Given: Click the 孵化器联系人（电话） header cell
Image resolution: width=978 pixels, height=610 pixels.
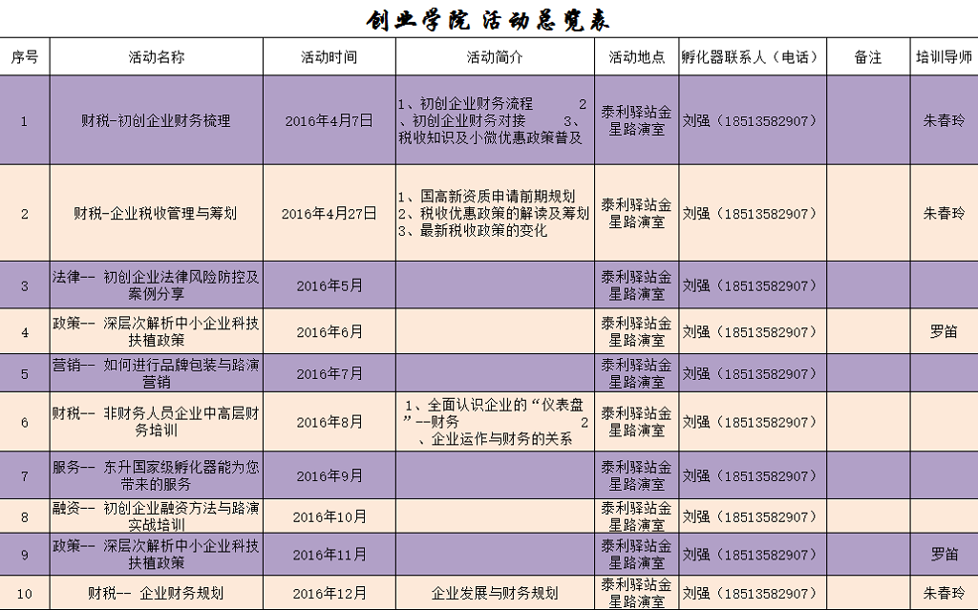Looking at the screenshot, I should (753, 56).
